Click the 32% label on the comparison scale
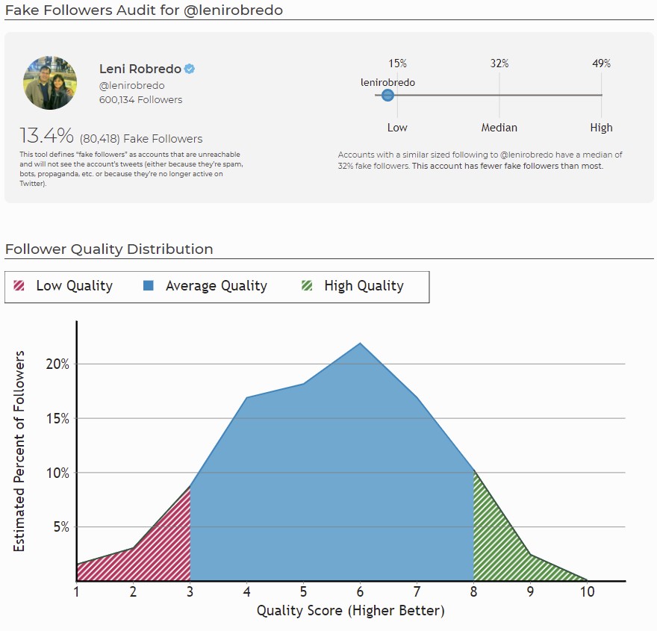 (x=499, y=63)
